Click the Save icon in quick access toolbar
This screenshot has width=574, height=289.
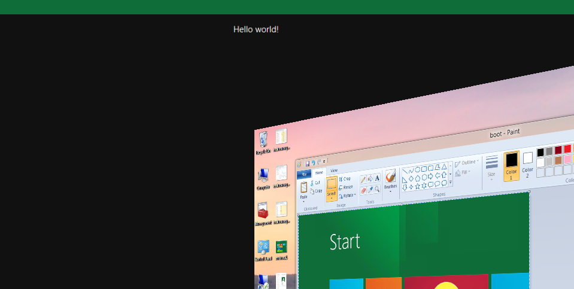(308, 163)
